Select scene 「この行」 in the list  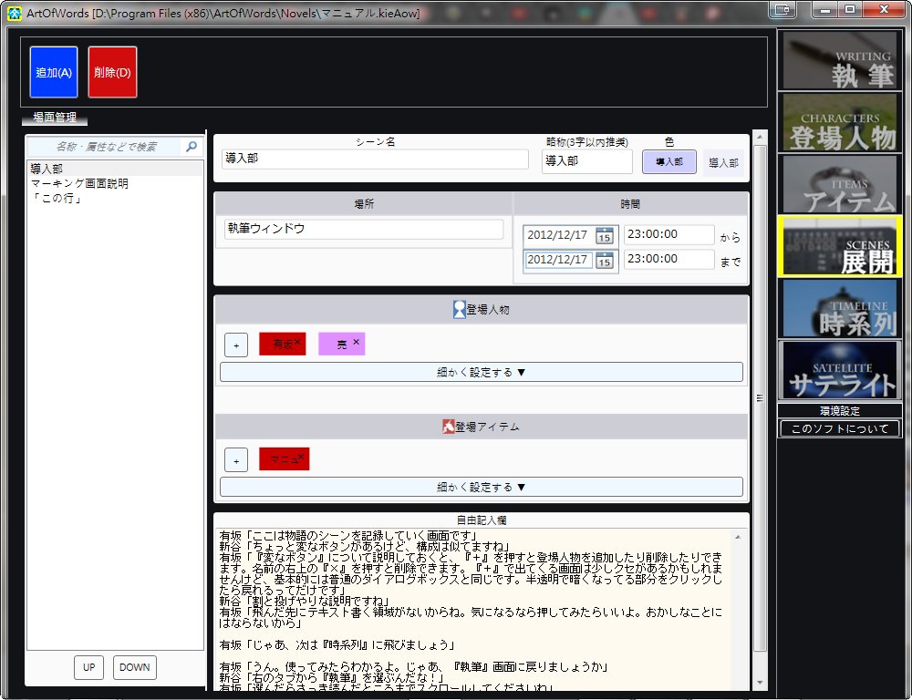[x=115, y=199]
